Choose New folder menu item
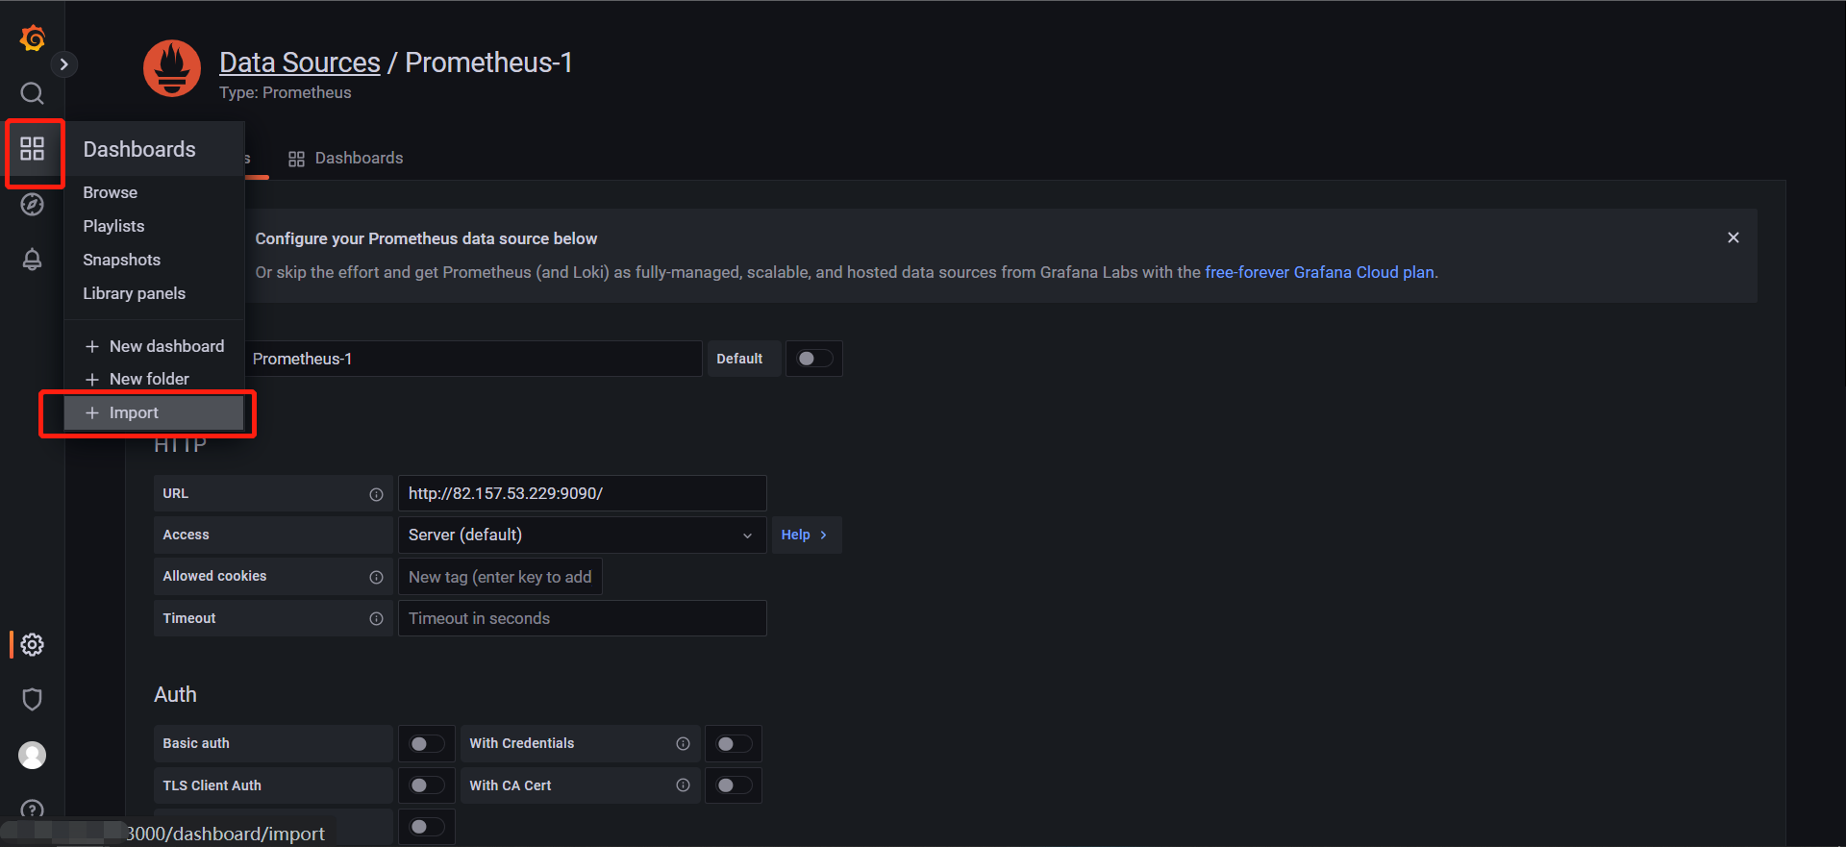Viewport: 1846px width, 847px height. [154, 379]
